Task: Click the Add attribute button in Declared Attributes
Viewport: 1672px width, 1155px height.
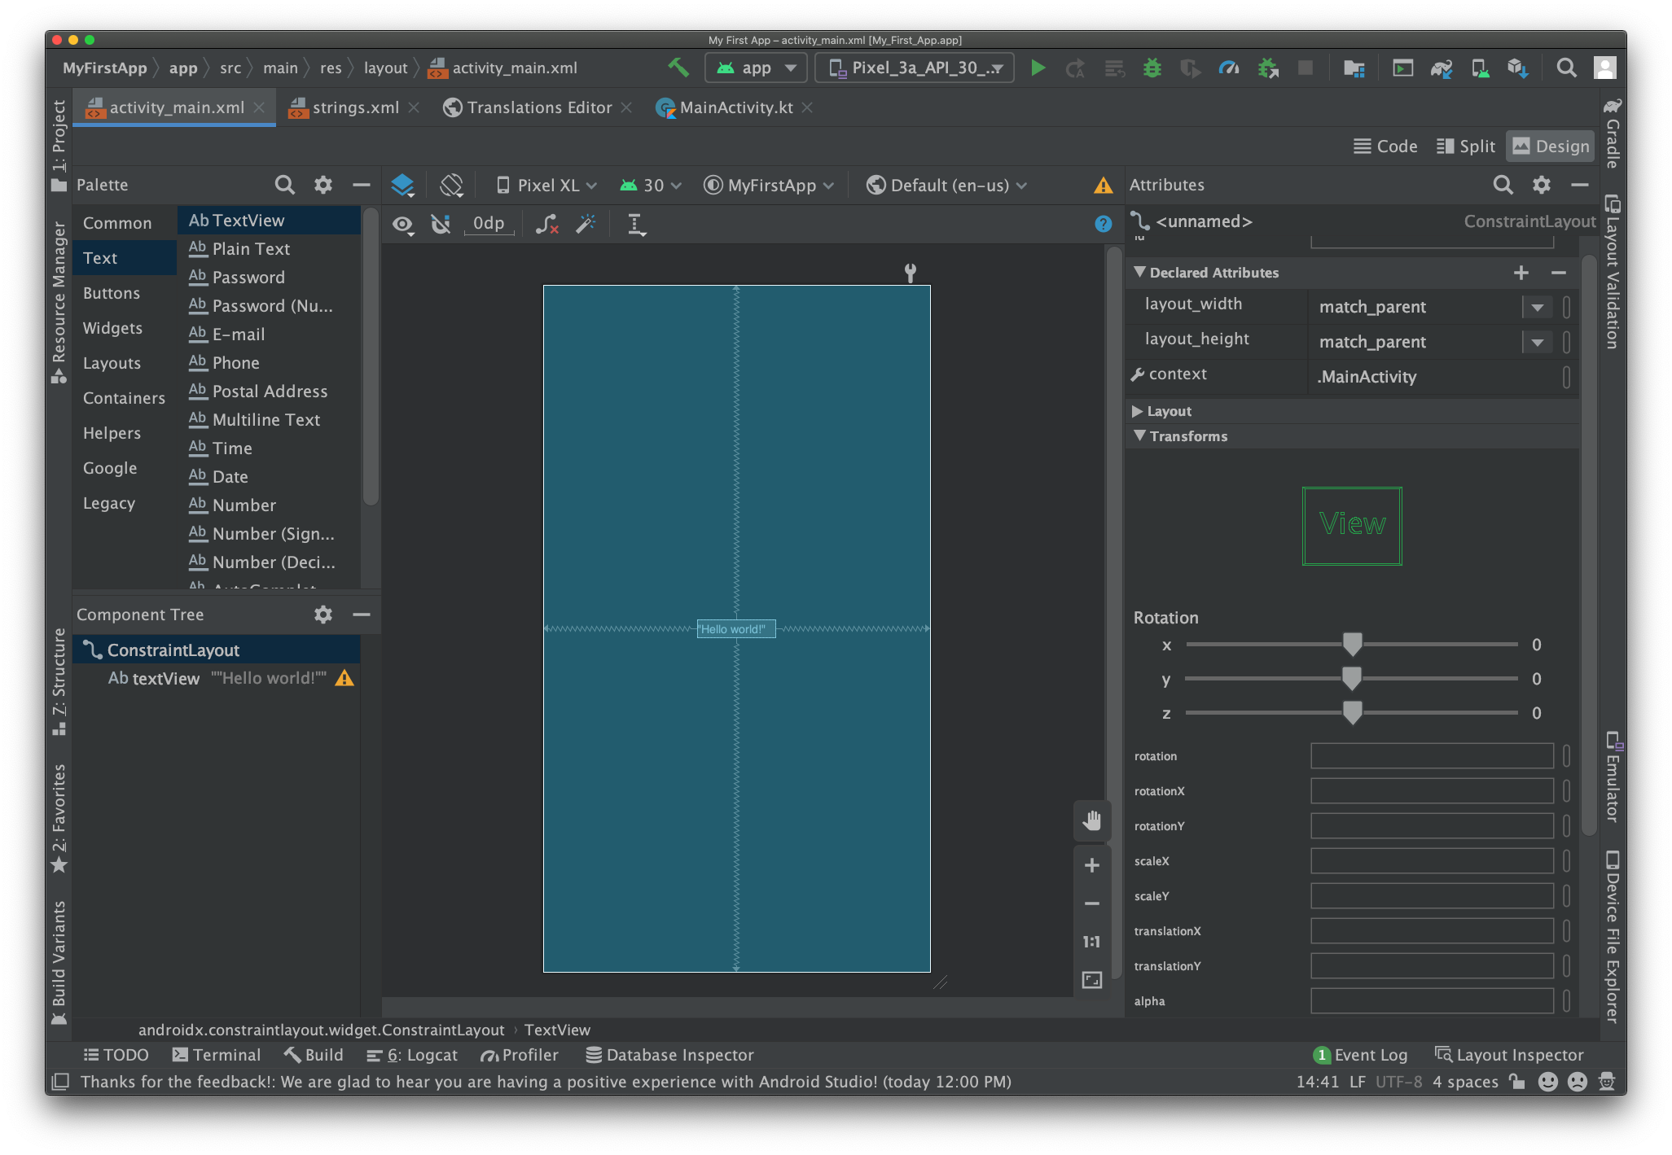Action: pyautogui.click(x=1521, y=272)
